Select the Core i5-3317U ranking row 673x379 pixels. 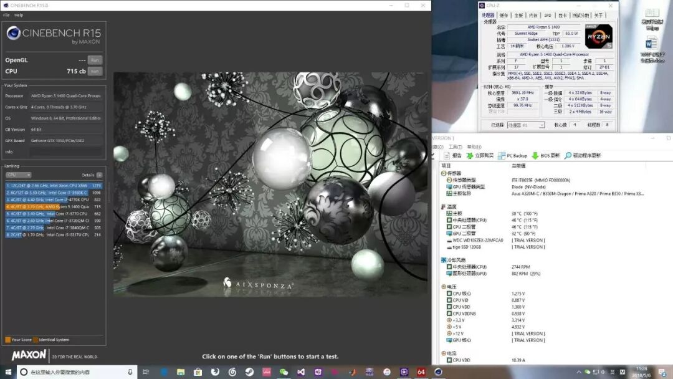[x=54, y=235]
